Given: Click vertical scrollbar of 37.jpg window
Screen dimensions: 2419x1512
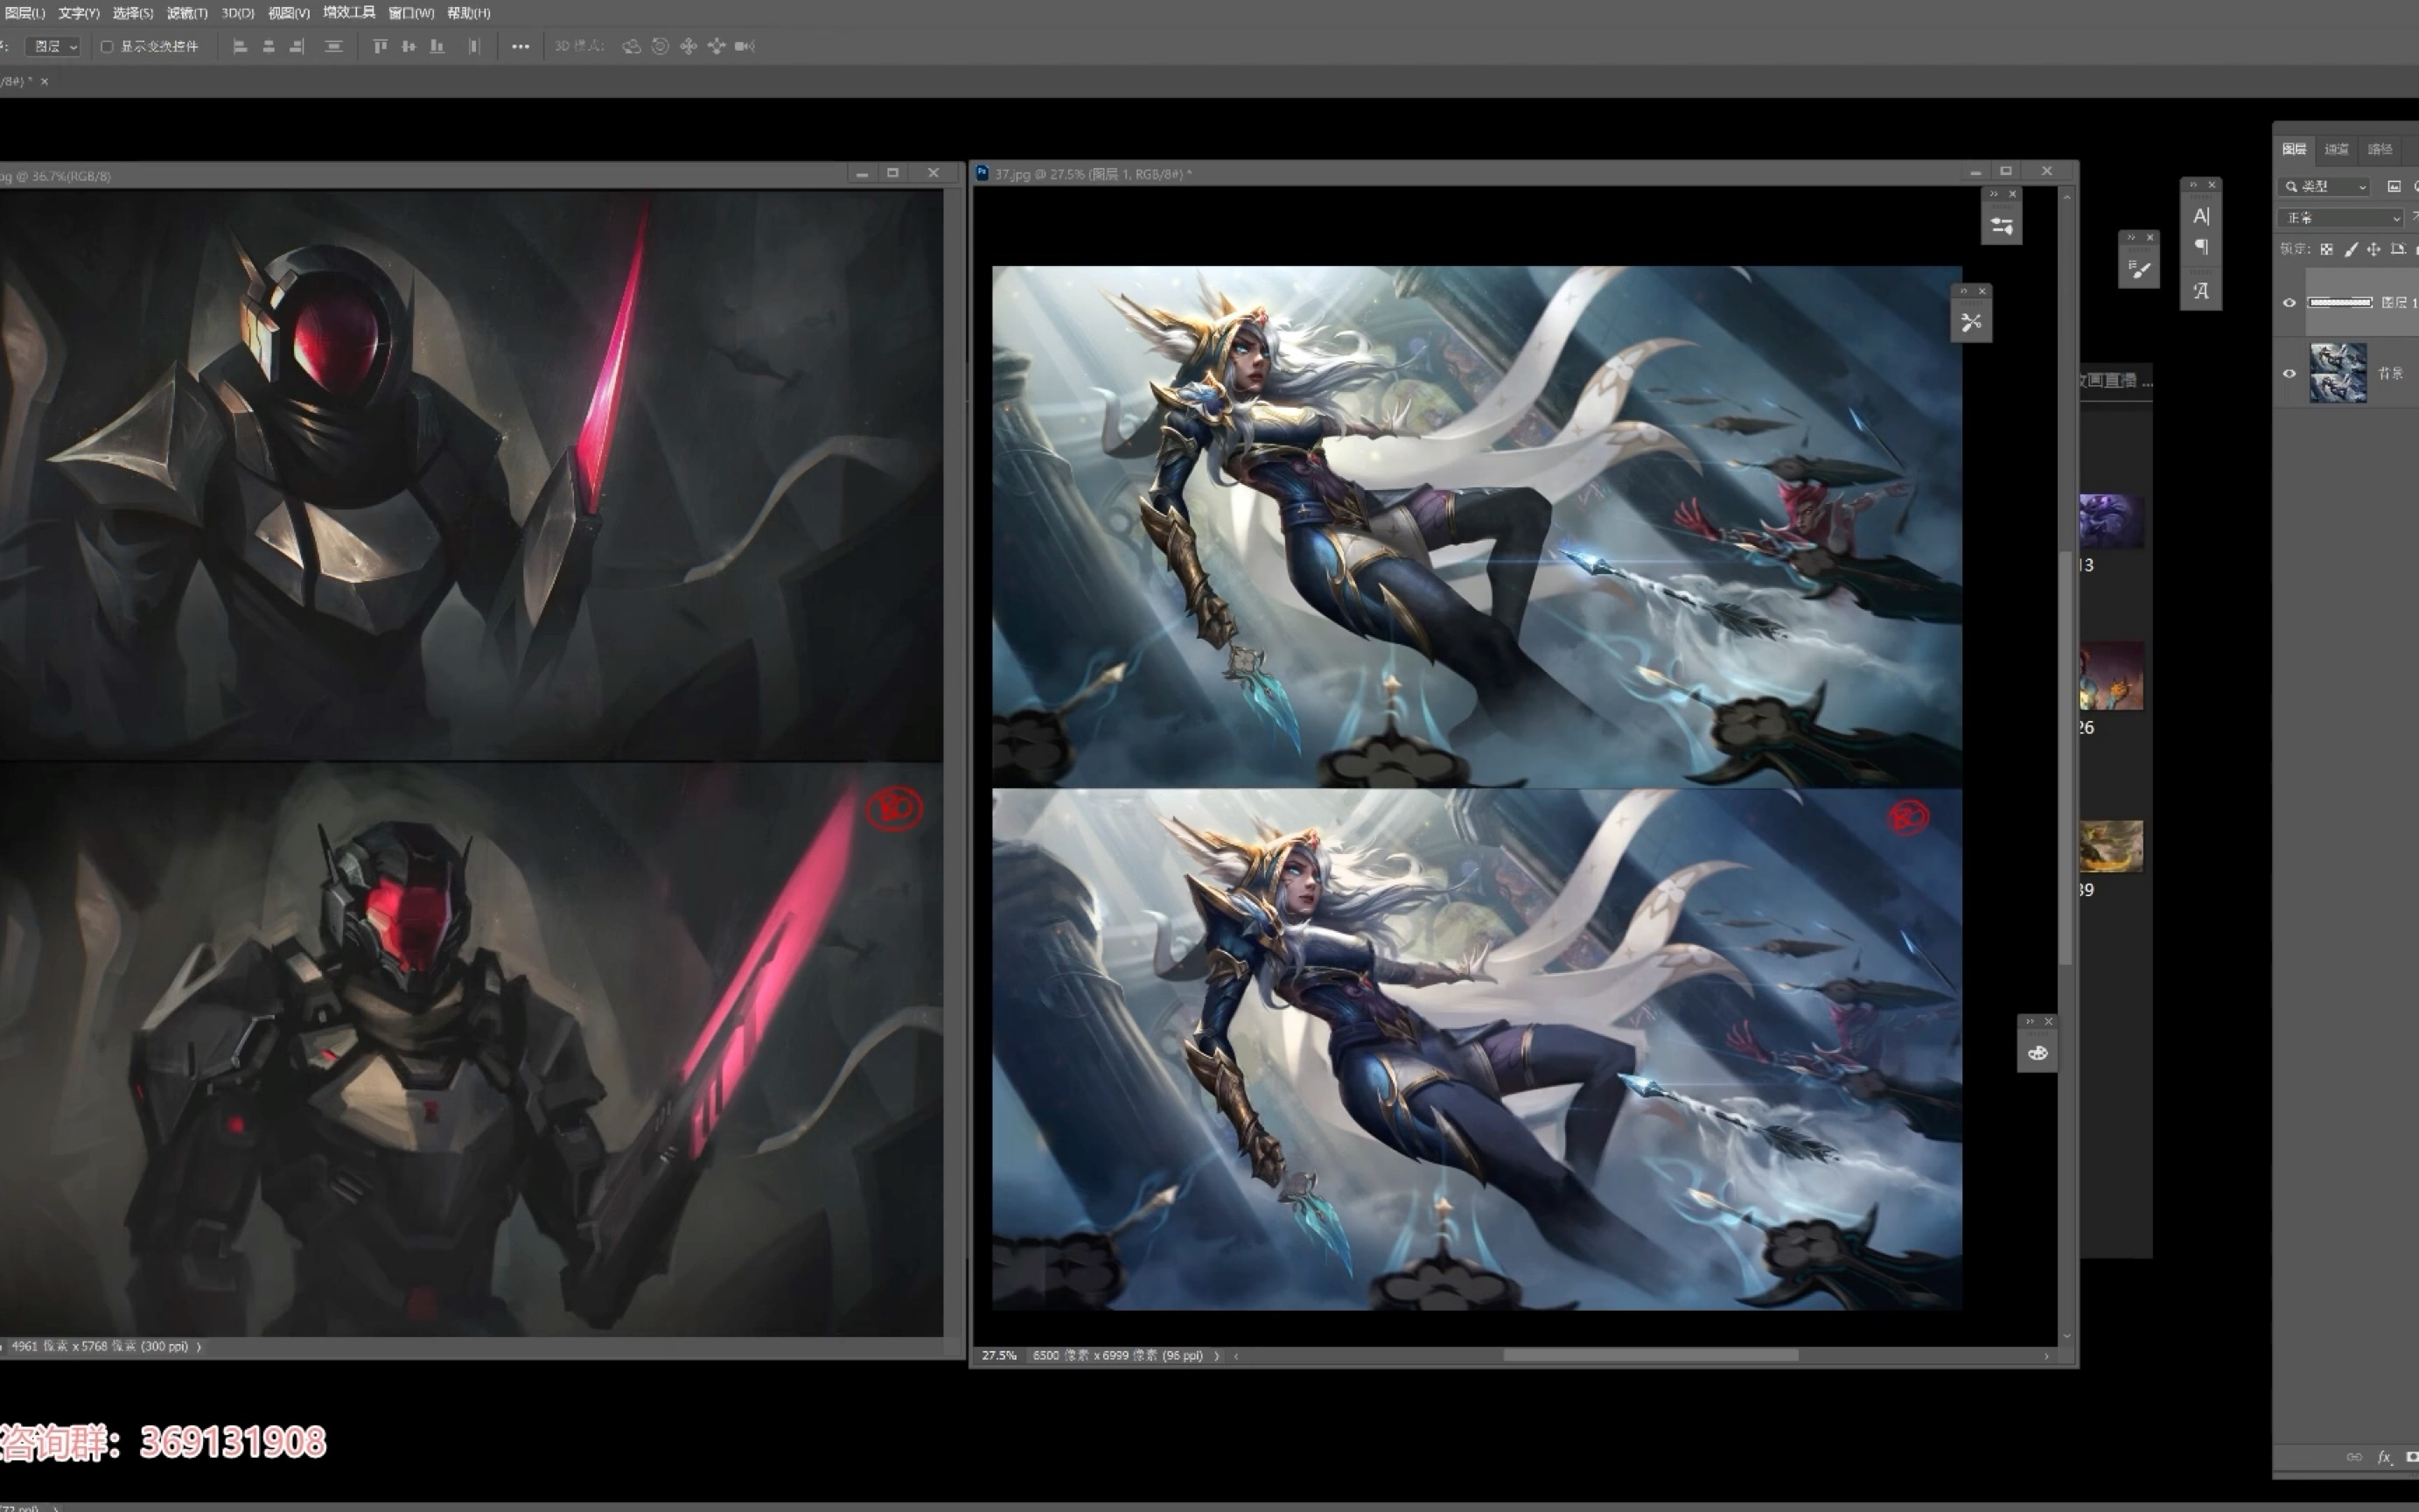Looking at the screenshot, I should [2066, 757].
